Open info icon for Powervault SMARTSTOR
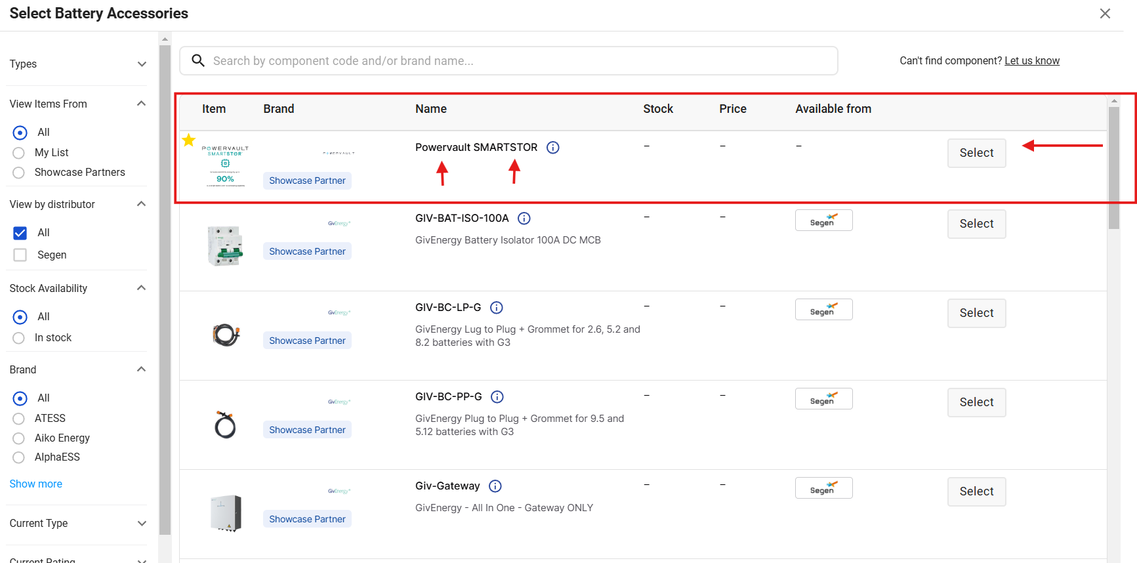The image size is (1137, 563). click(553, 148)
